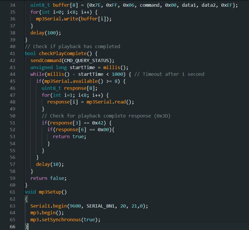Image resolution: width=249 pixels, height=230 pixels.
Task: Click 'return false;' on line 59
Action: click(48, 178)
